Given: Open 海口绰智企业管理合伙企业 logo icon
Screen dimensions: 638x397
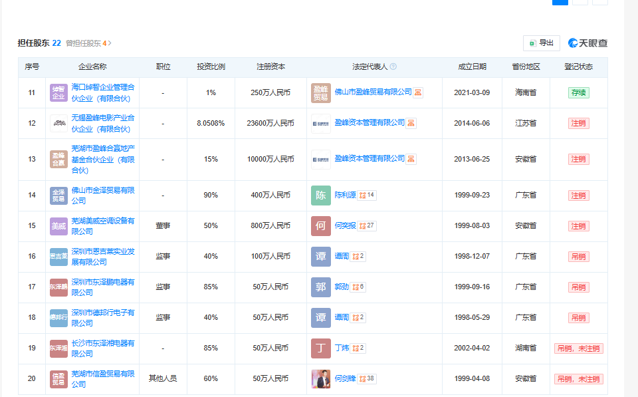Looking at the screenshot, I should 58,93.
